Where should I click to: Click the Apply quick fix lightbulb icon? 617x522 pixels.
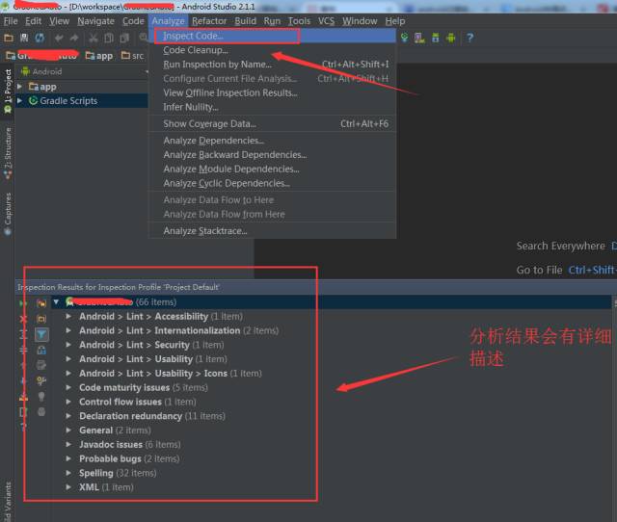pos(41,396)
